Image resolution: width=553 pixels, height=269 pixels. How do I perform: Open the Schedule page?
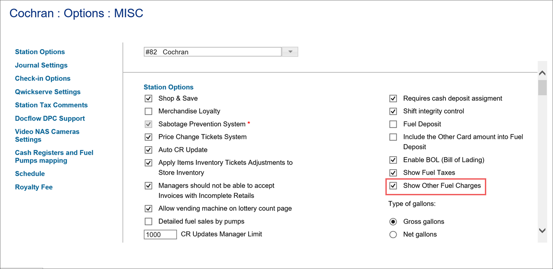pyautogui.click(x=30, y=173)
